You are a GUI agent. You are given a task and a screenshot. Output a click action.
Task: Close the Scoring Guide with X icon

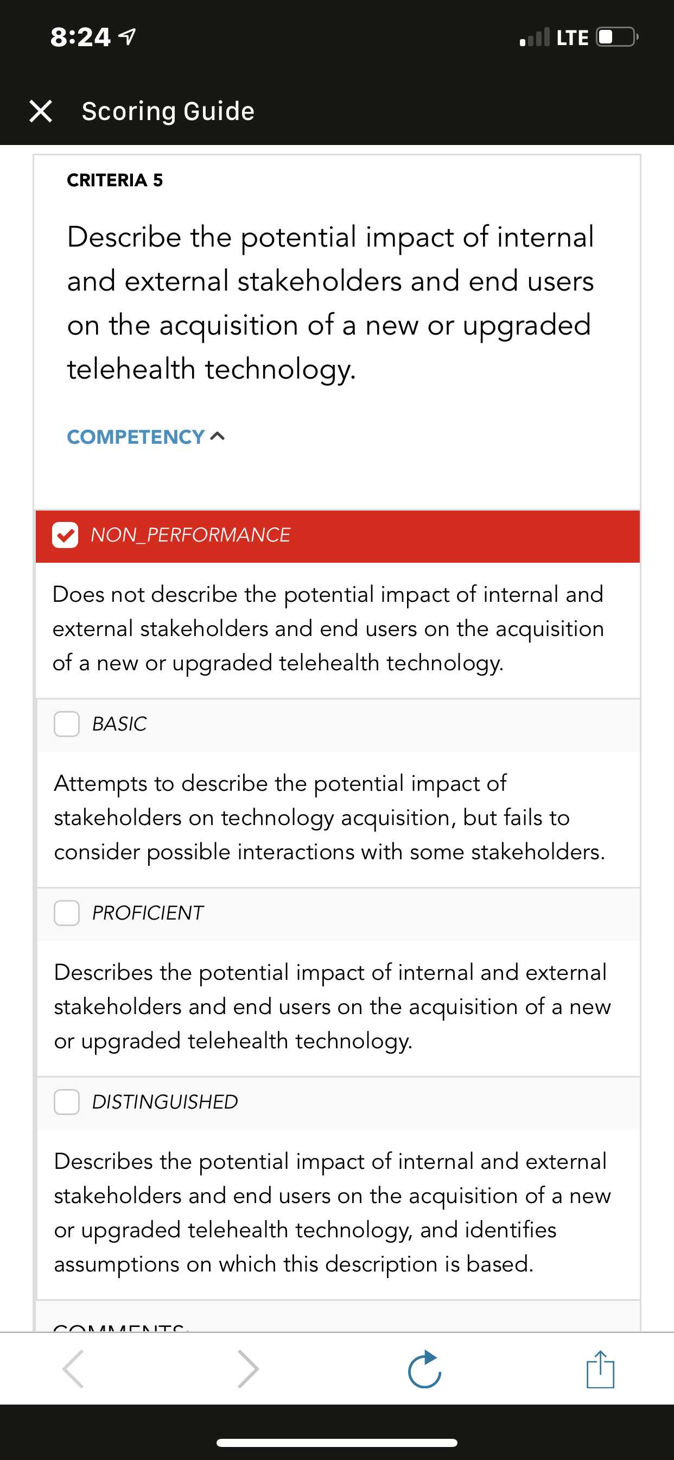click(41, 111)
